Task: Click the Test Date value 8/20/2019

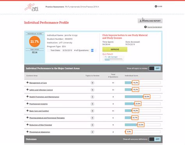Action: pos(67,50)
